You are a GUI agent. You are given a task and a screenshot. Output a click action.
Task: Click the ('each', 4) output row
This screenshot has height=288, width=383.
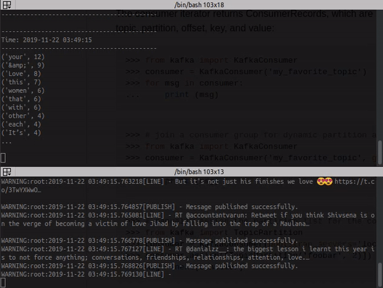pyautogui.click(x=21, y=124)
